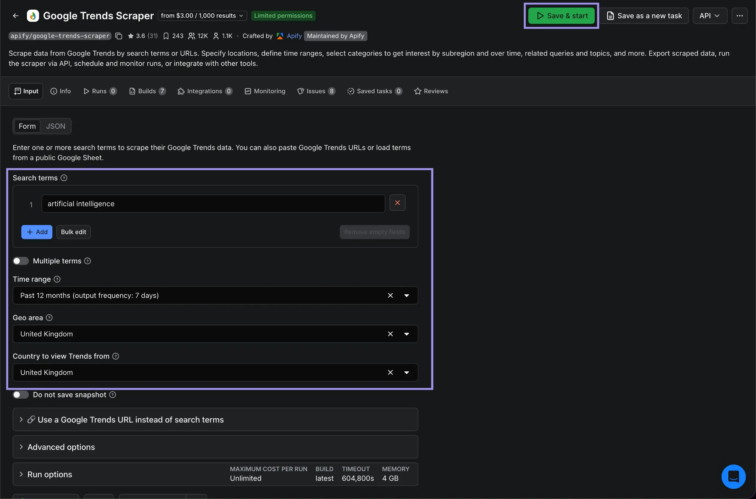Open the Geo area dropdown
Image resolution: width=756 pixels, height=499 pixels.
[406, 334]
